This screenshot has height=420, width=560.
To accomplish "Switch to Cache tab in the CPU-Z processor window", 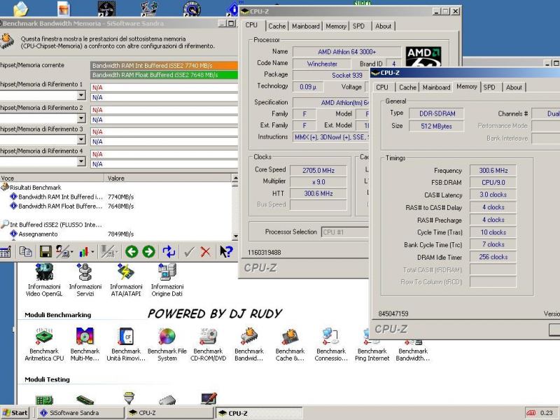I will click(x=276, y=26).
